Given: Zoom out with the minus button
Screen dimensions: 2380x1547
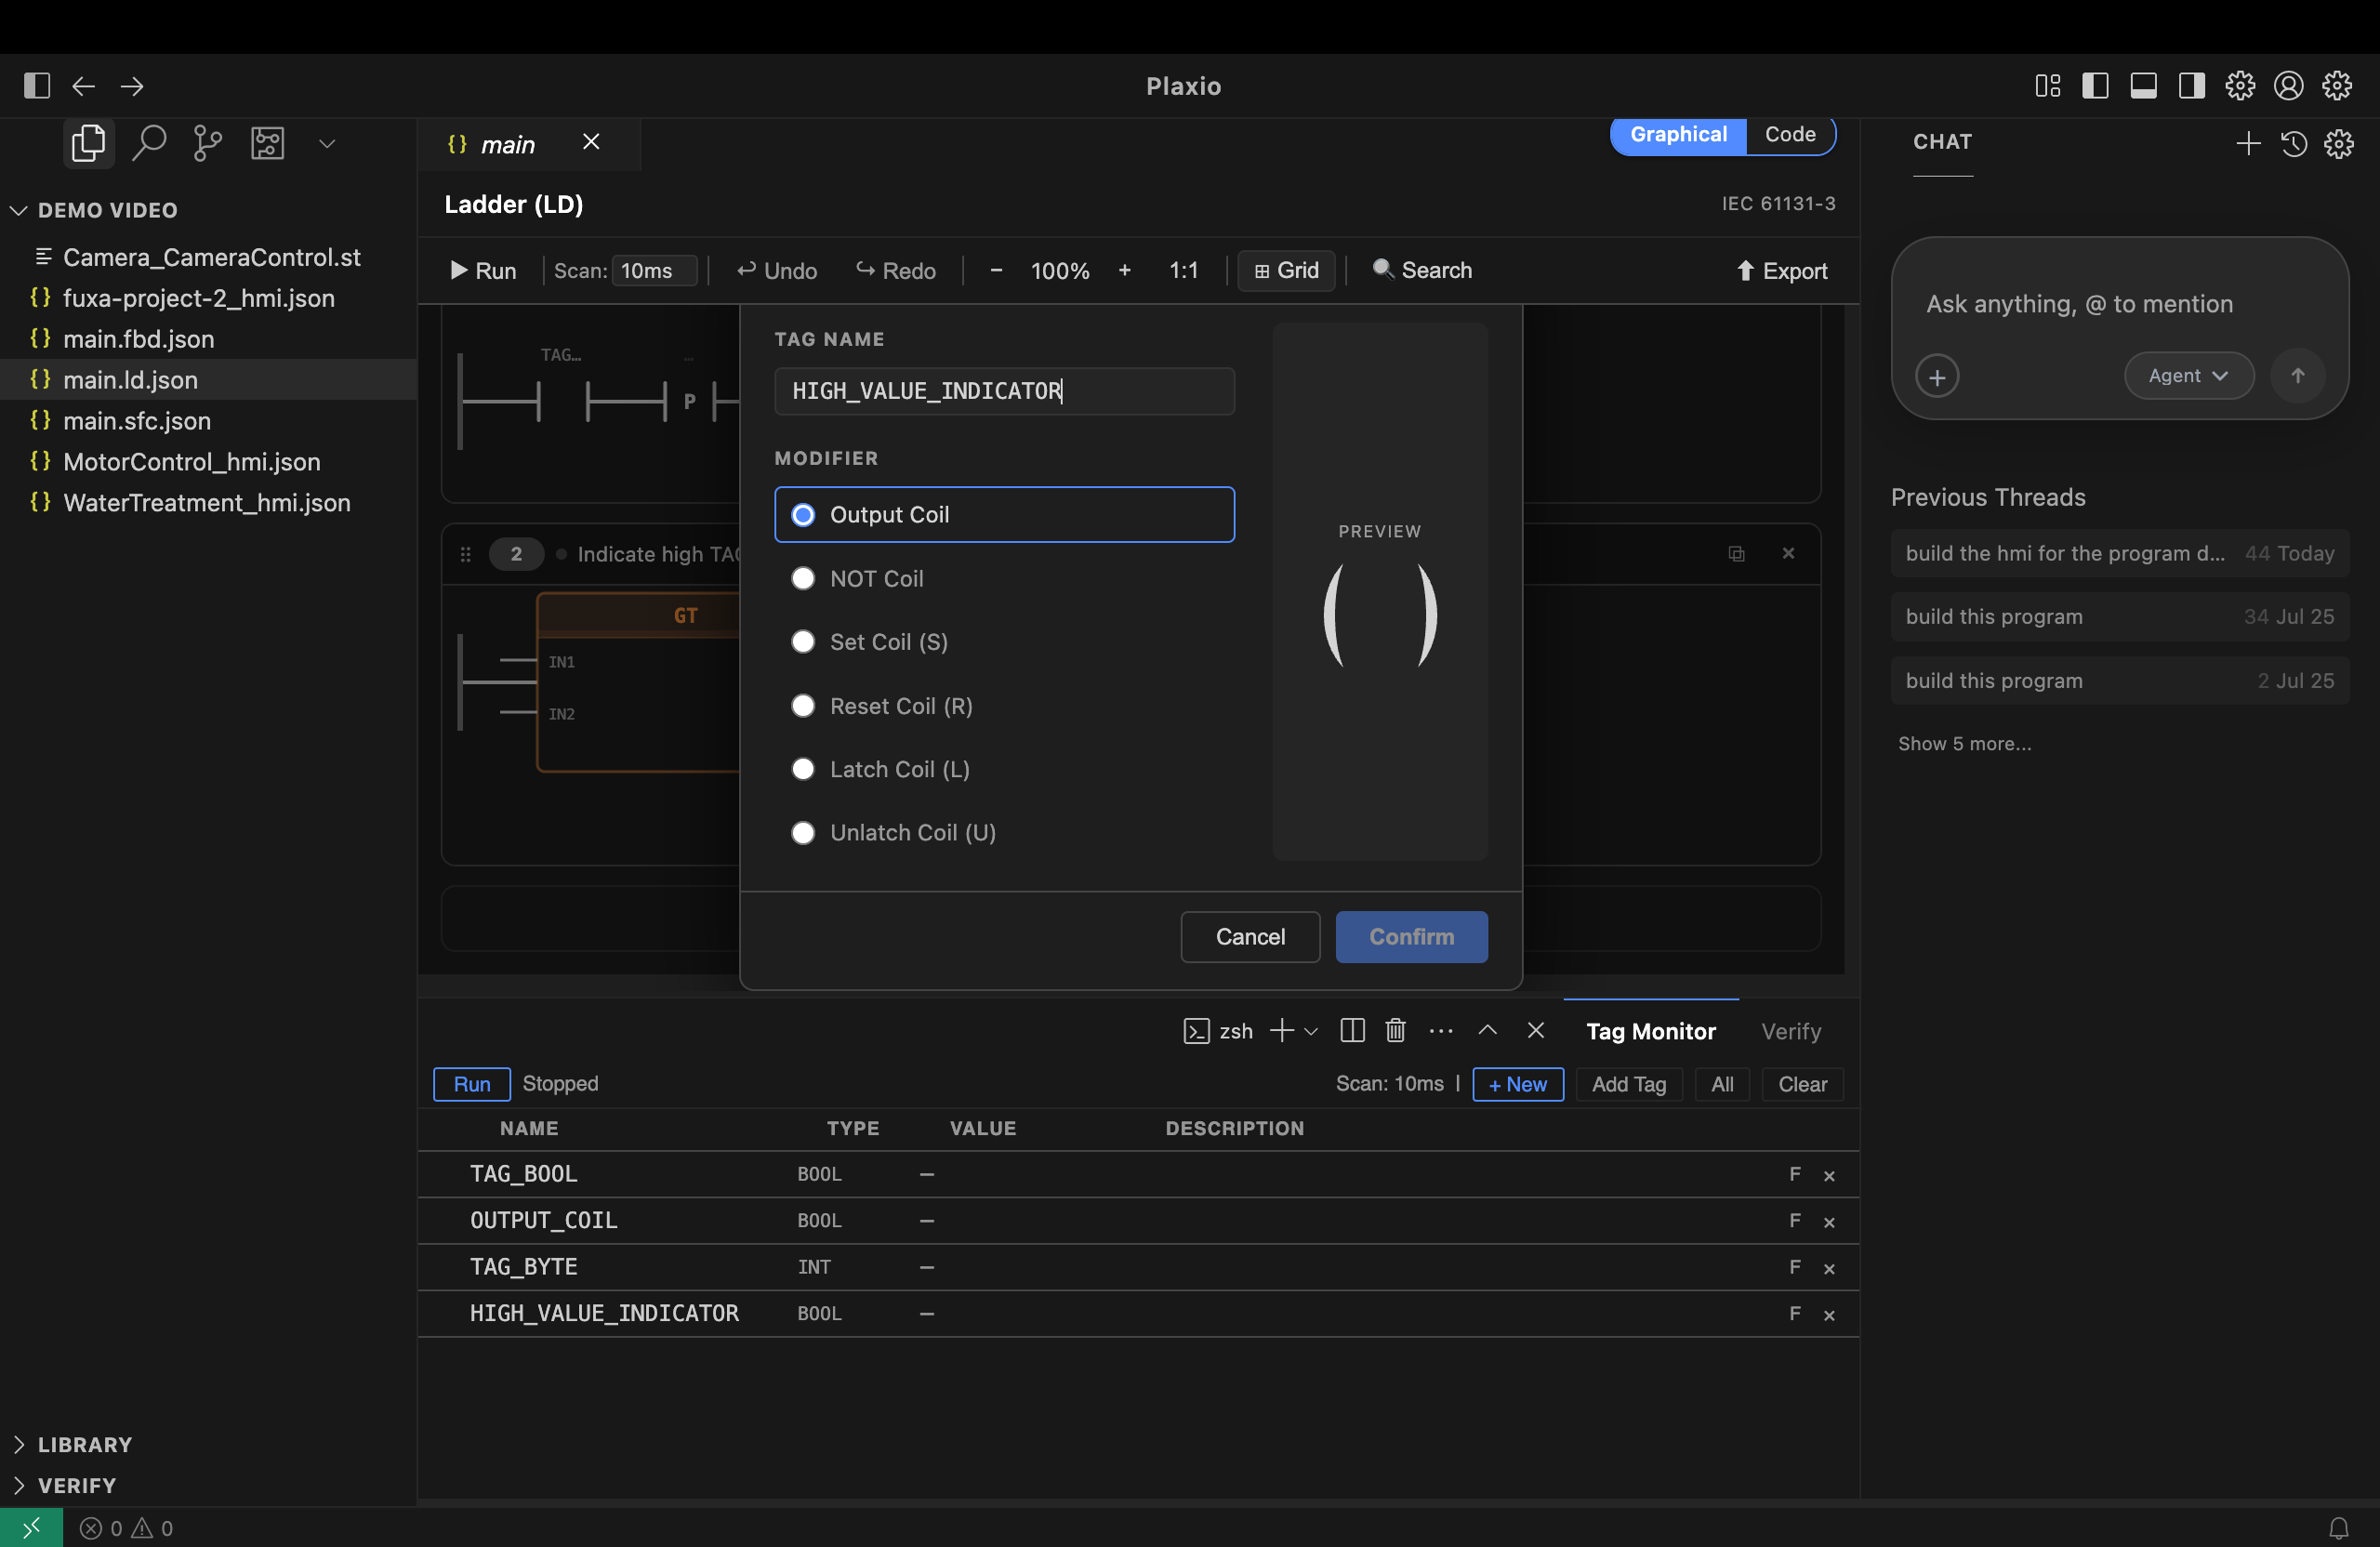Looking at the screenshot, I should coord(996,271).
